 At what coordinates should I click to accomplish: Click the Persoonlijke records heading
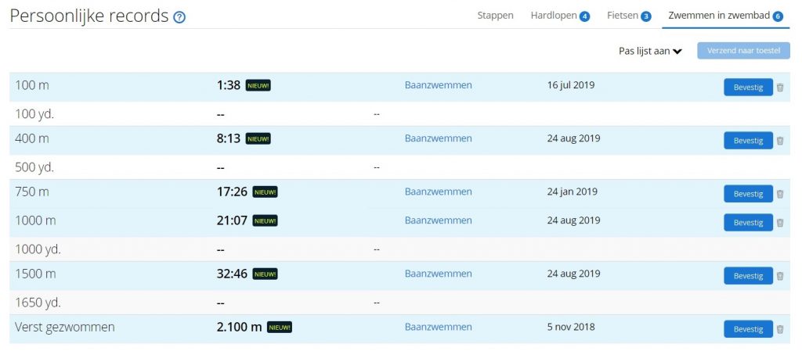89,16
